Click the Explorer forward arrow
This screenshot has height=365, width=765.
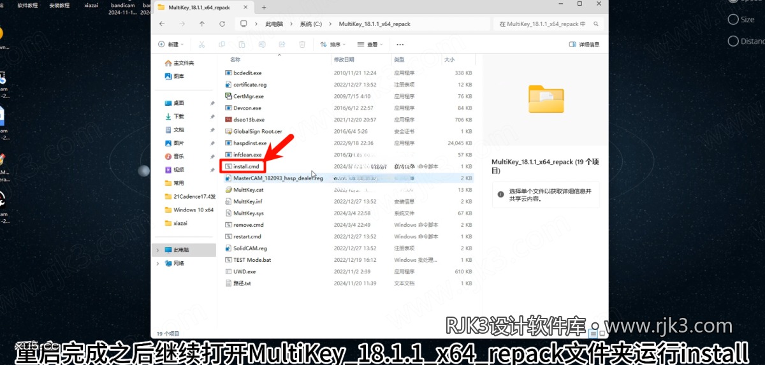click(182, 24)
